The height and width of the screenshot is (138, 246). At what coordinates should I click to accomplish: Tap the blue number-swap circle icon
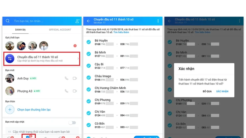pyautogui.click(x=10, y=59)
